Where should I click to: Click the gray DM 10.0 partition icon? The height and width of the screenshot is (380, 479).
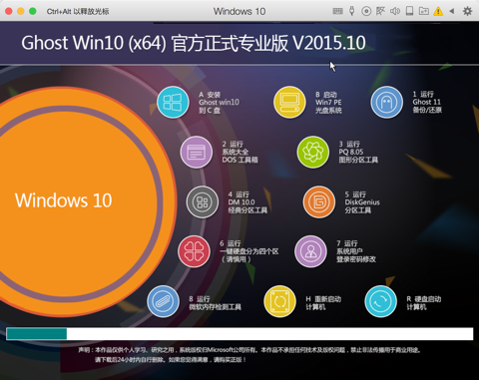(203, 201)
